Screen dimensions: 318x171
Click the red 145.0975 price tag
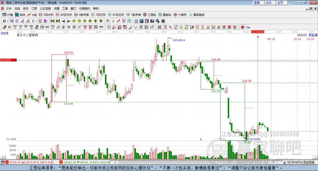click(8, 60)
